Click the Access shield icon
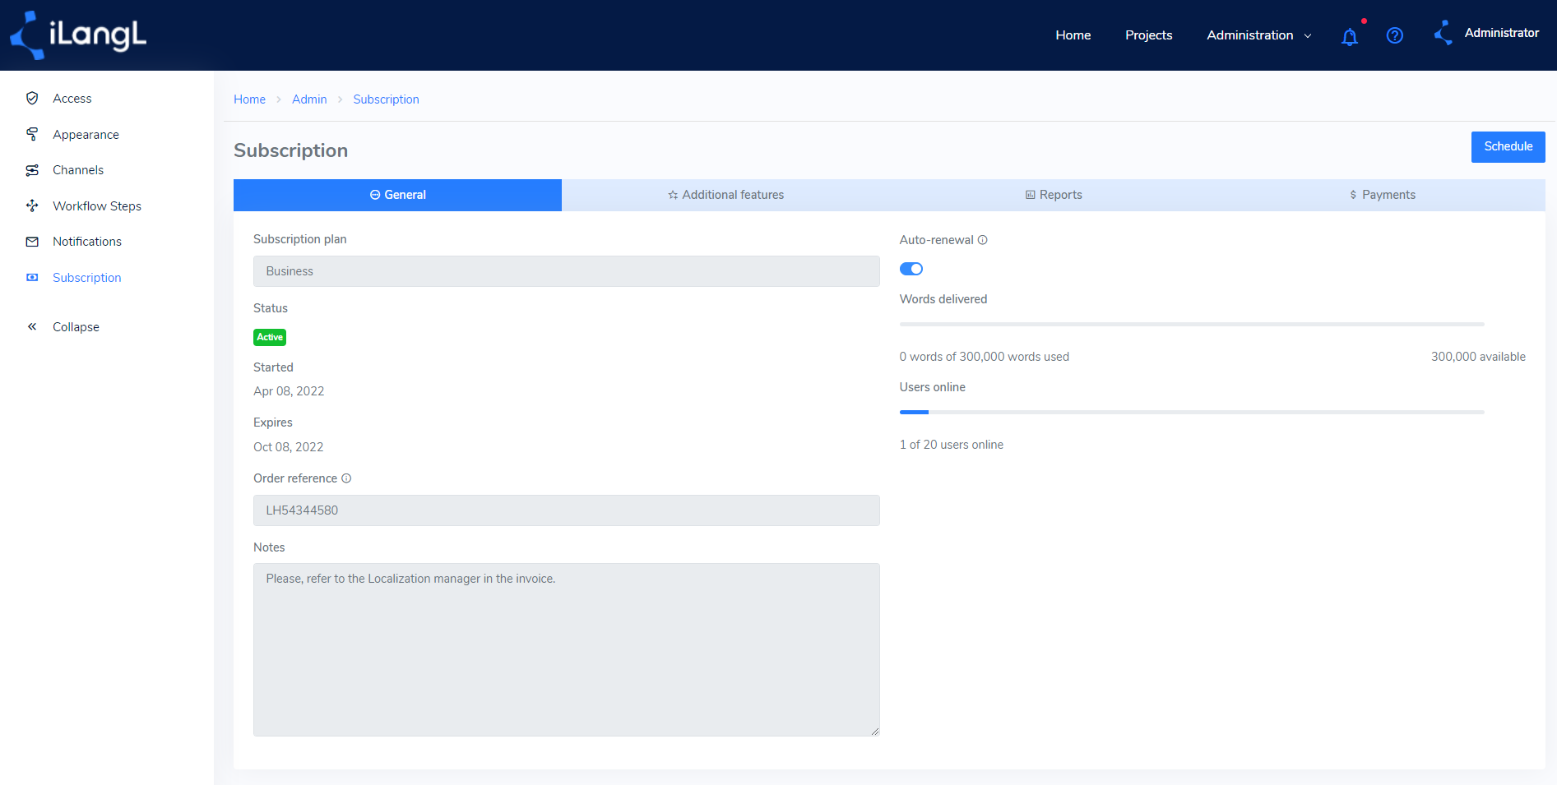1557x785 pixels. point(32,98)
